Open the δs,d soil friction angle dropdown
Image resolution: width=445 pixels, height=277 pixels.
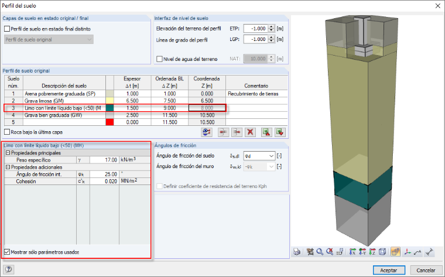pyautogui.click(x=259, y=156)
